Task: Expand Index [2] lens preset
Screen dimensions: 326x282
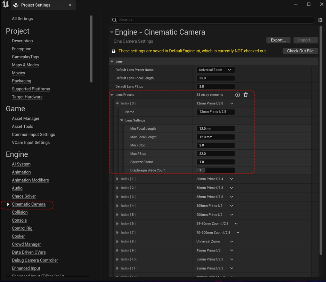Action: [x=117, y=188]
